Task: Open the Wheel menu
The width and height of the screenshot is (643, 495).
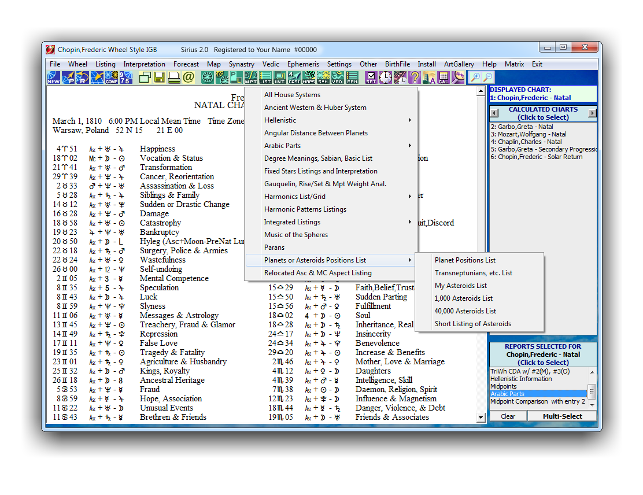Action: (x=77, y=64)
